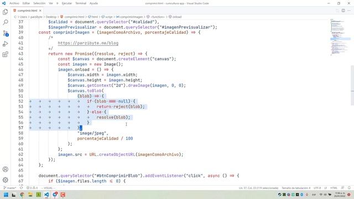354x199 pixels.
Task: Click the feedback icon in status bar
Action: pyautogui.click(x=342, y=188)
